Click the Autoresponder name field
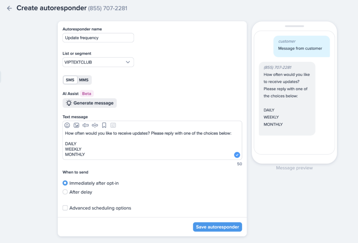358x243 pixels. (98, 38)
